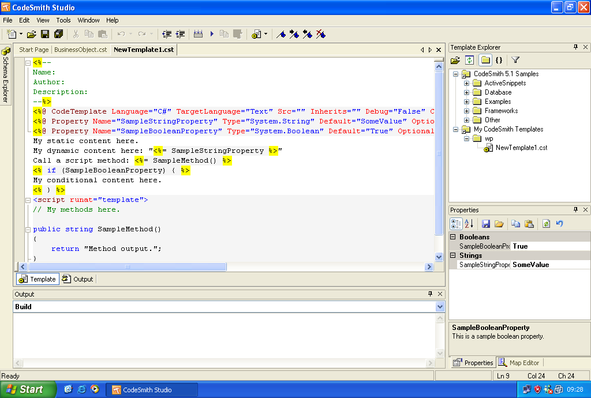The image size is (591, 398).
Task: Click the Decrease Indent toolbar icon
Action: (x=167, y=34)
